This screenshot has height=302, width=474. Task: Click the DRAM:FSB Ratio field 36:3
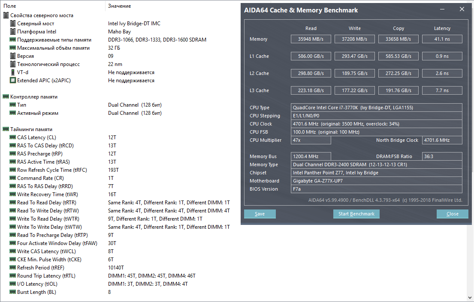(442, 156)
